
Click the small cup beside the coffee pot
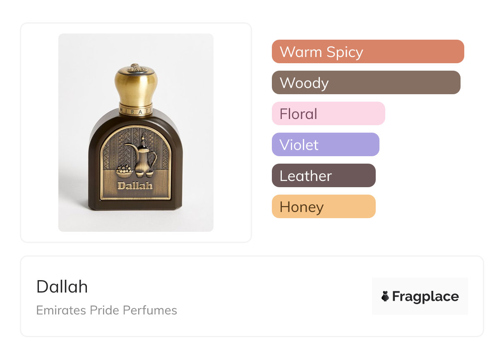tap(150, 174)
